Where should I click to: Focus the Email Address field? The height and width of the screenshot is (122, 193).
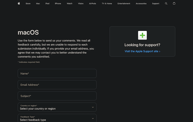(57, 85)
